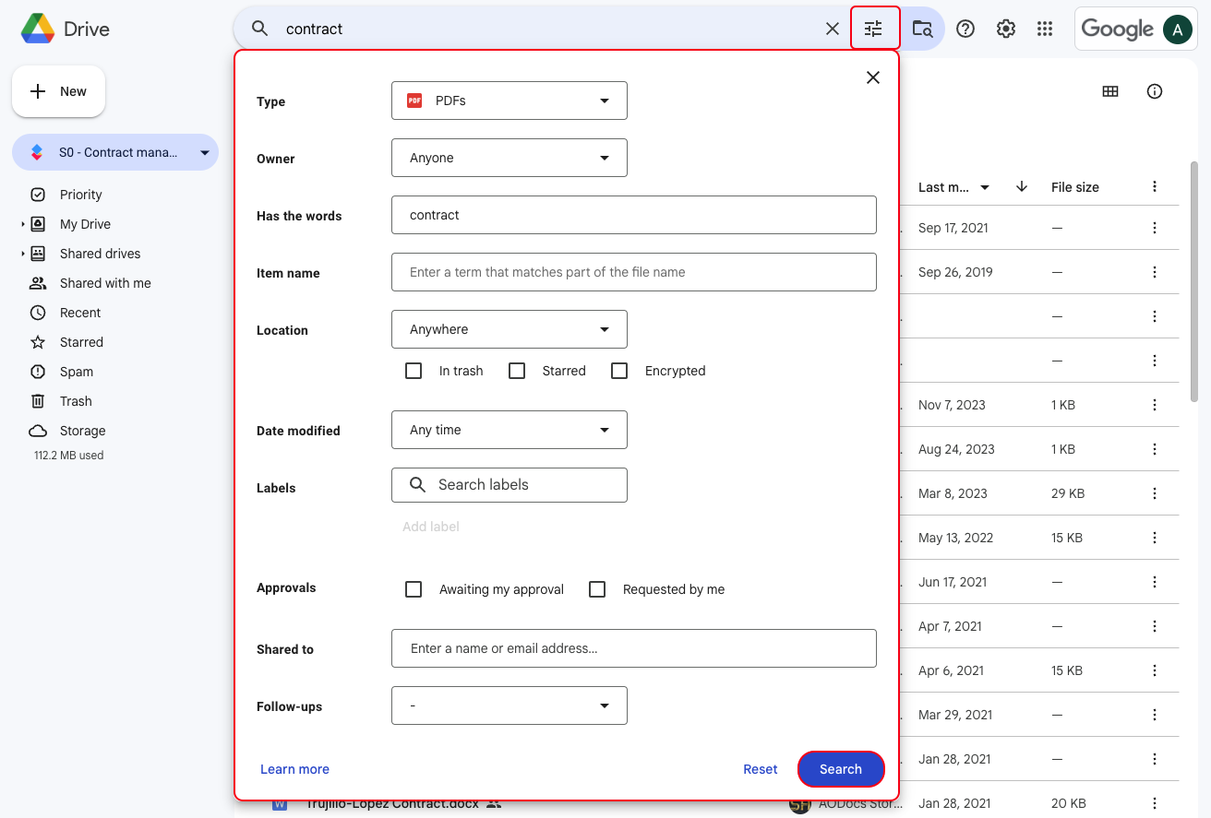The width and height of the screenshot is (1211, 818).
Task: Click the main Drive search box
Action: [545, 29]
